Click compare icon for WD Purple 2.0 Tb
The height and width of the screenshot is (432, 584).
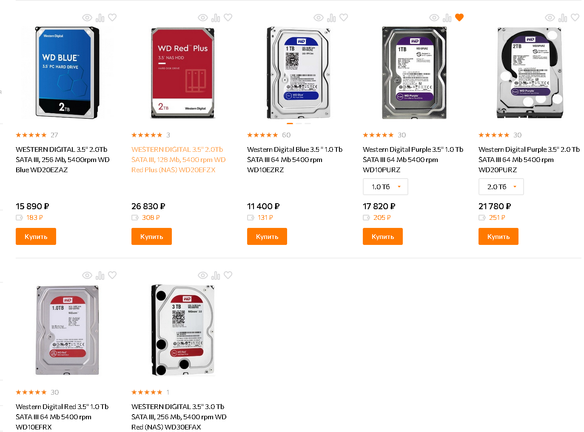point(563,18)
